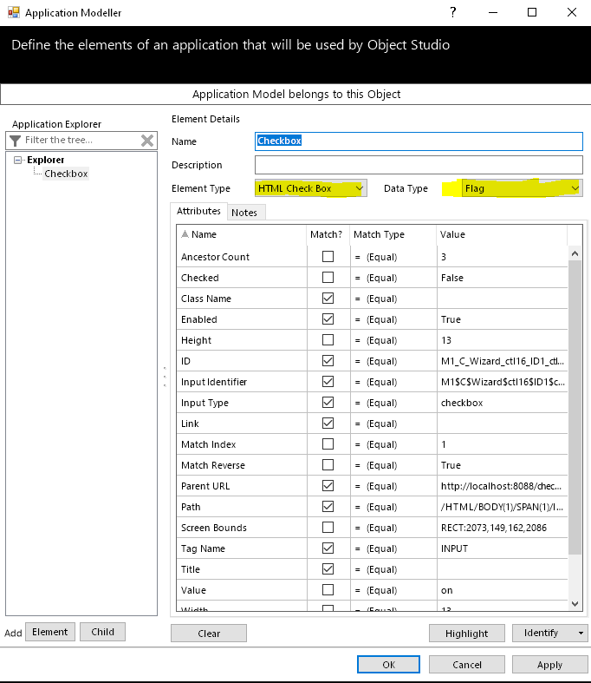Viewport: 591px width, 683px height.
Task: Click the Value column header
Action: (x=502, y=234)
